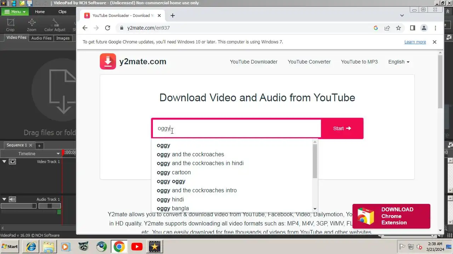
Task: Click the volume tray icon
Action: click(x=420, y=247)
